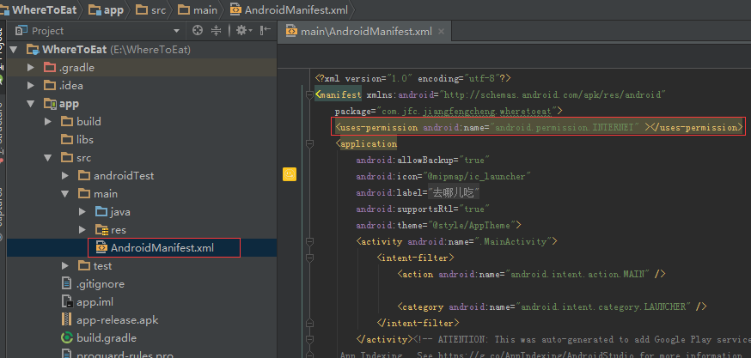Expand the build folder
751x358 pixels.
[48, 122]
